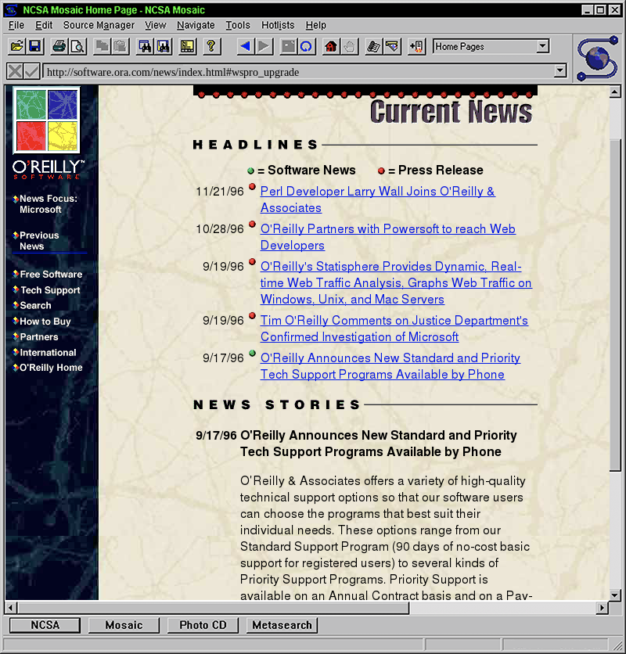Click the Open file folder icon
The height and width of the screenshot is (654, 626).
16,47
